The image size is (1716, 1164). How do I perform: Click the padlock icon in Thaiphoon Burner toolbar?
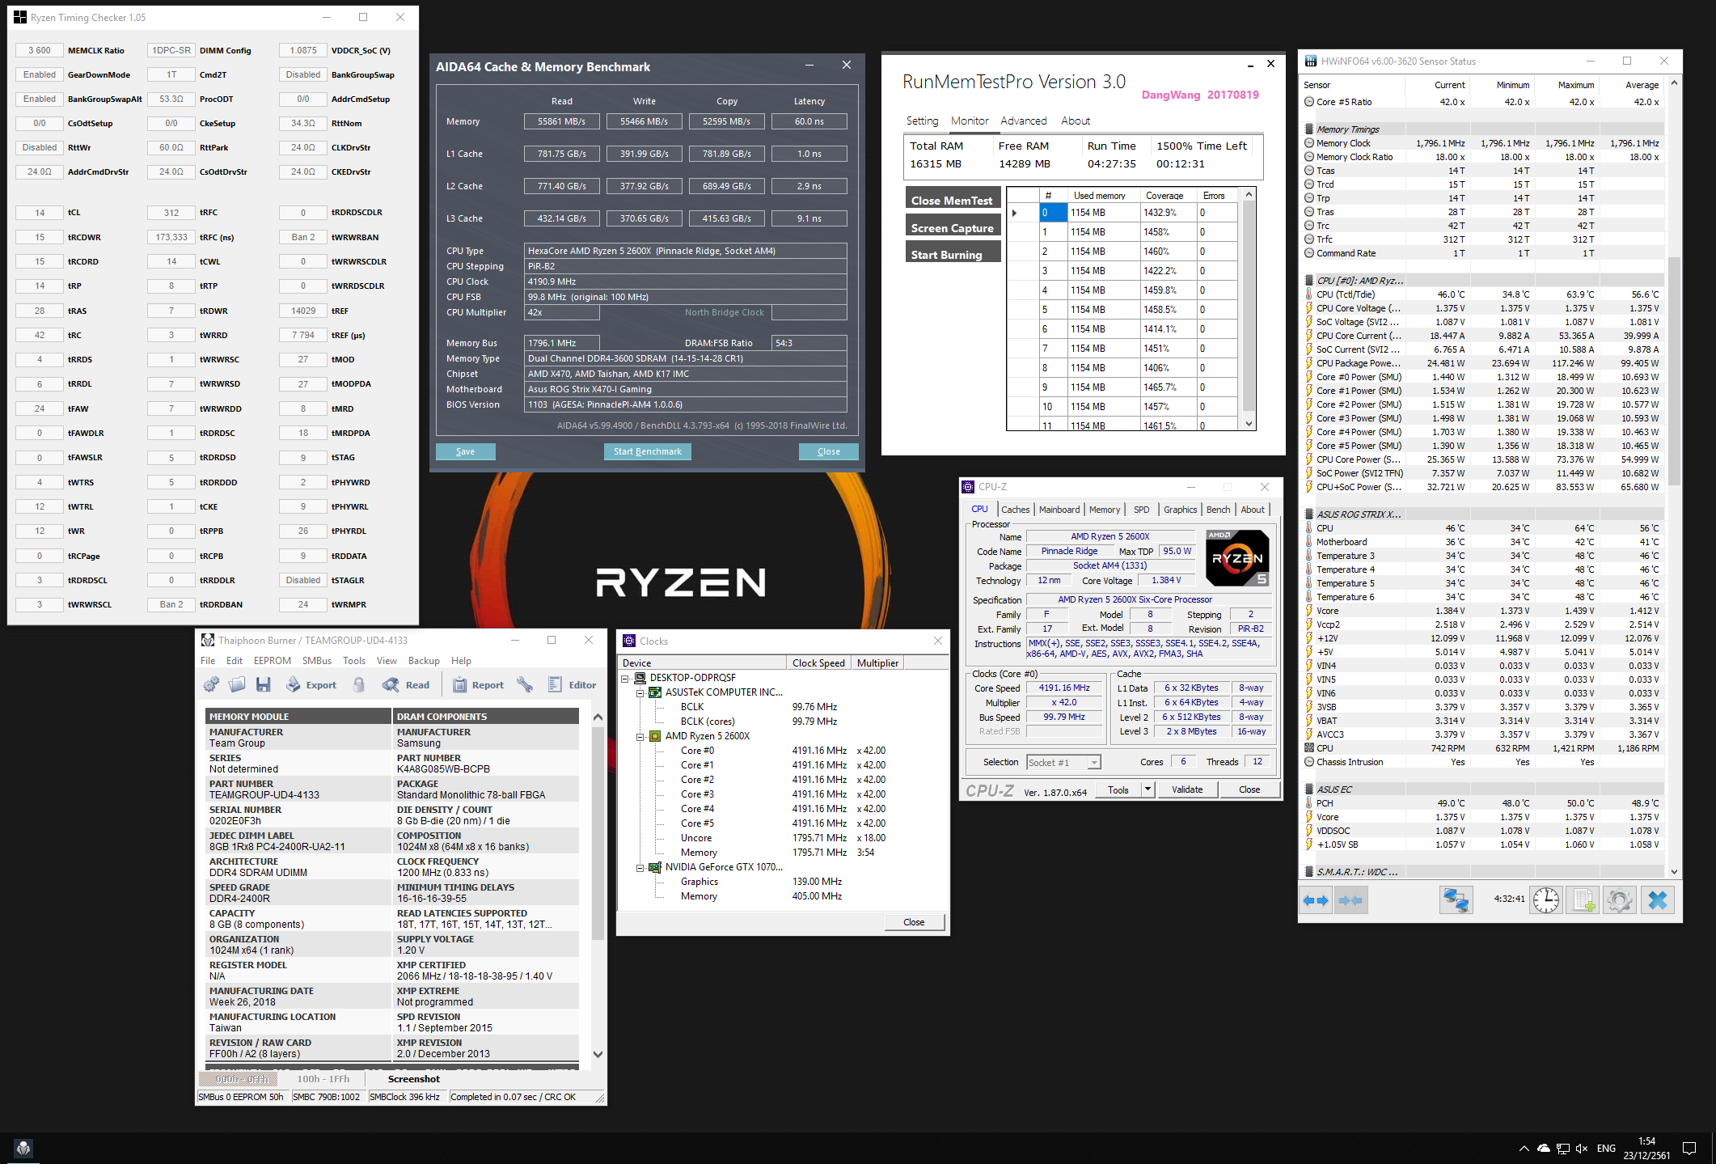[x=358, y=684]
